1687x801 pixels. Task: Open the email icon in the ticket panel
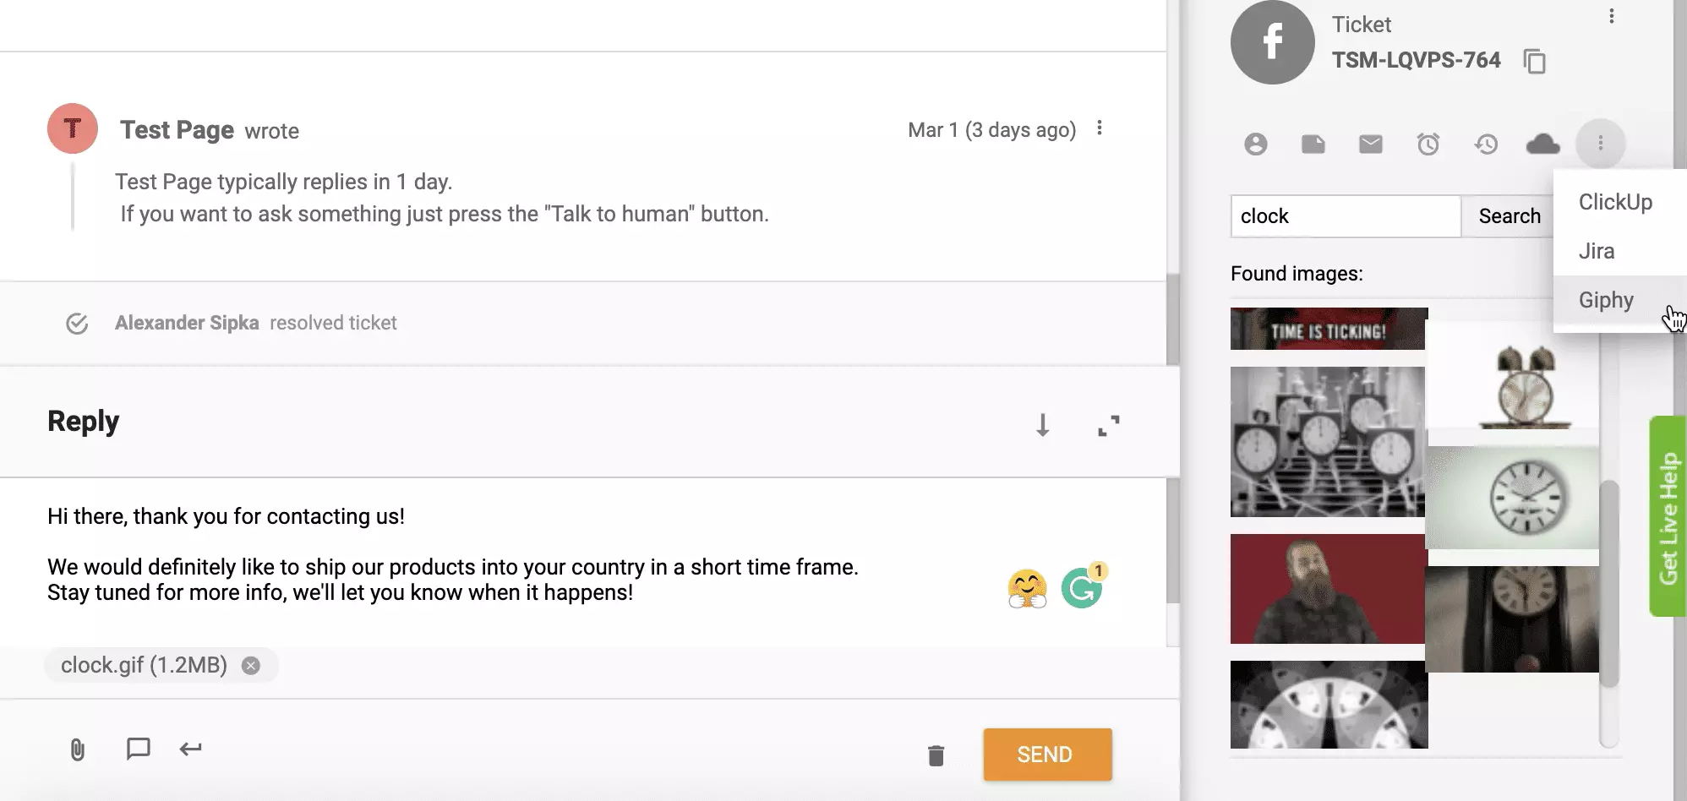[1370, 144]
